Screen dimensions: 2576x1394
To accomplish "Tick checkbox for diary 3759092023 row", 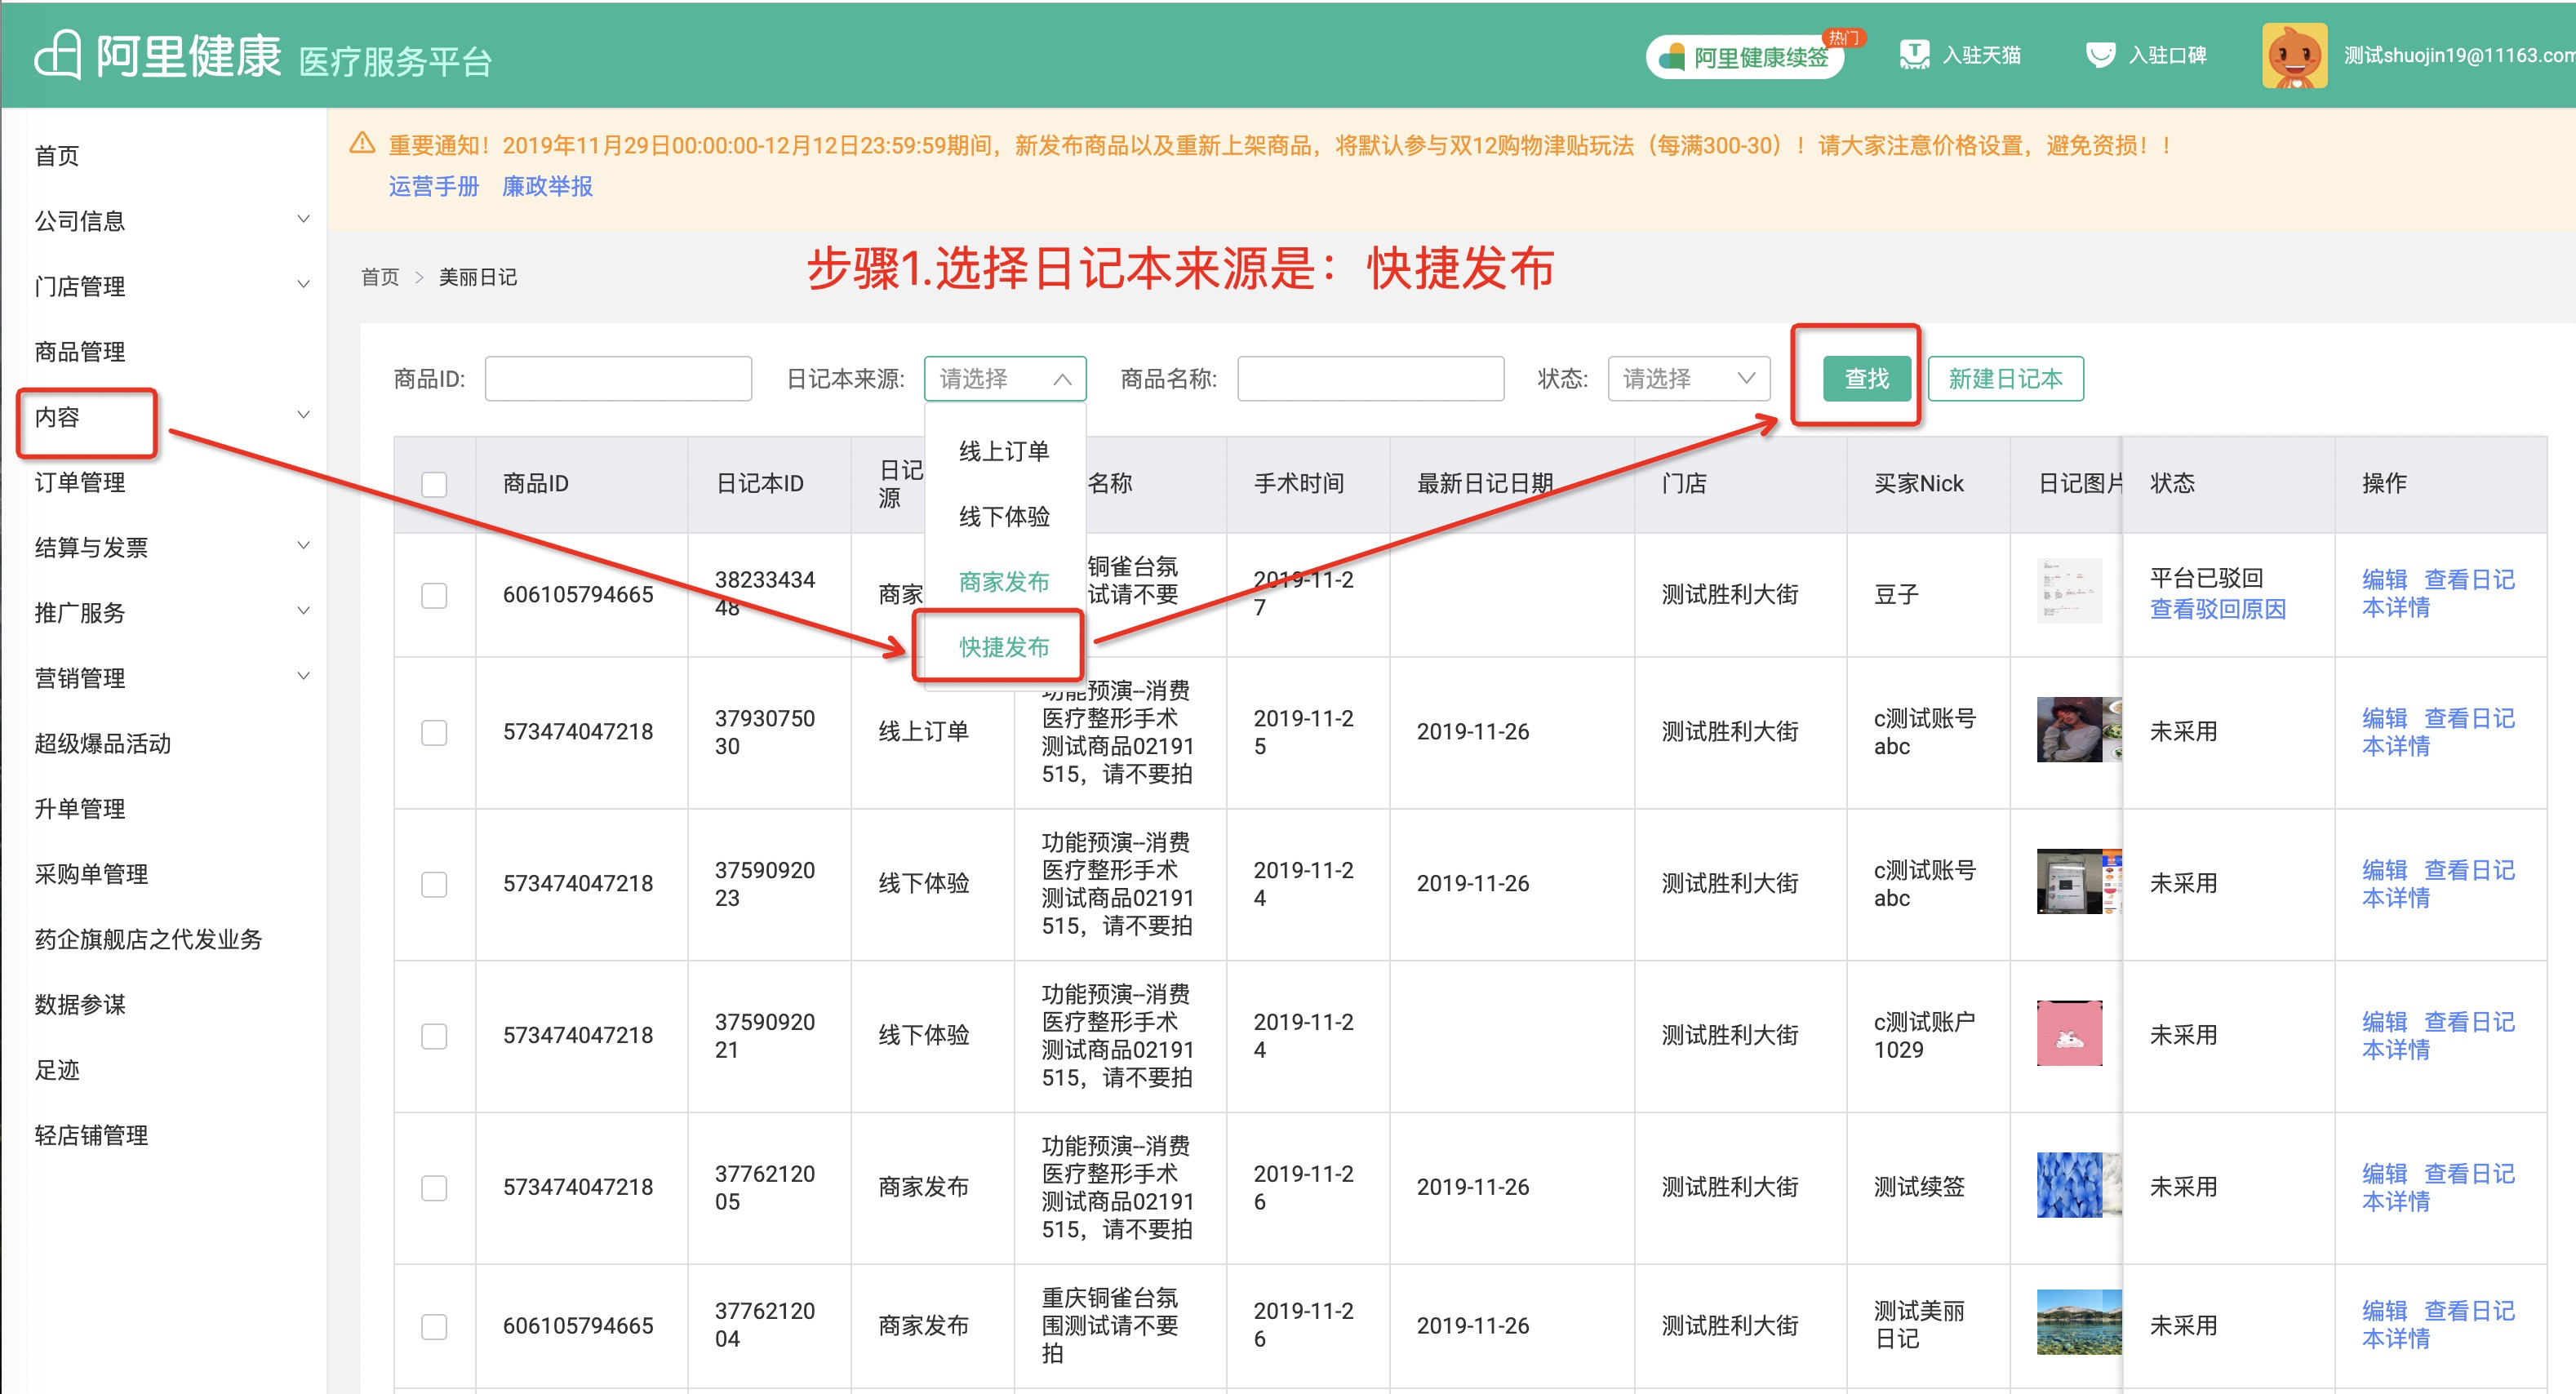I will [x=434, y=884].
